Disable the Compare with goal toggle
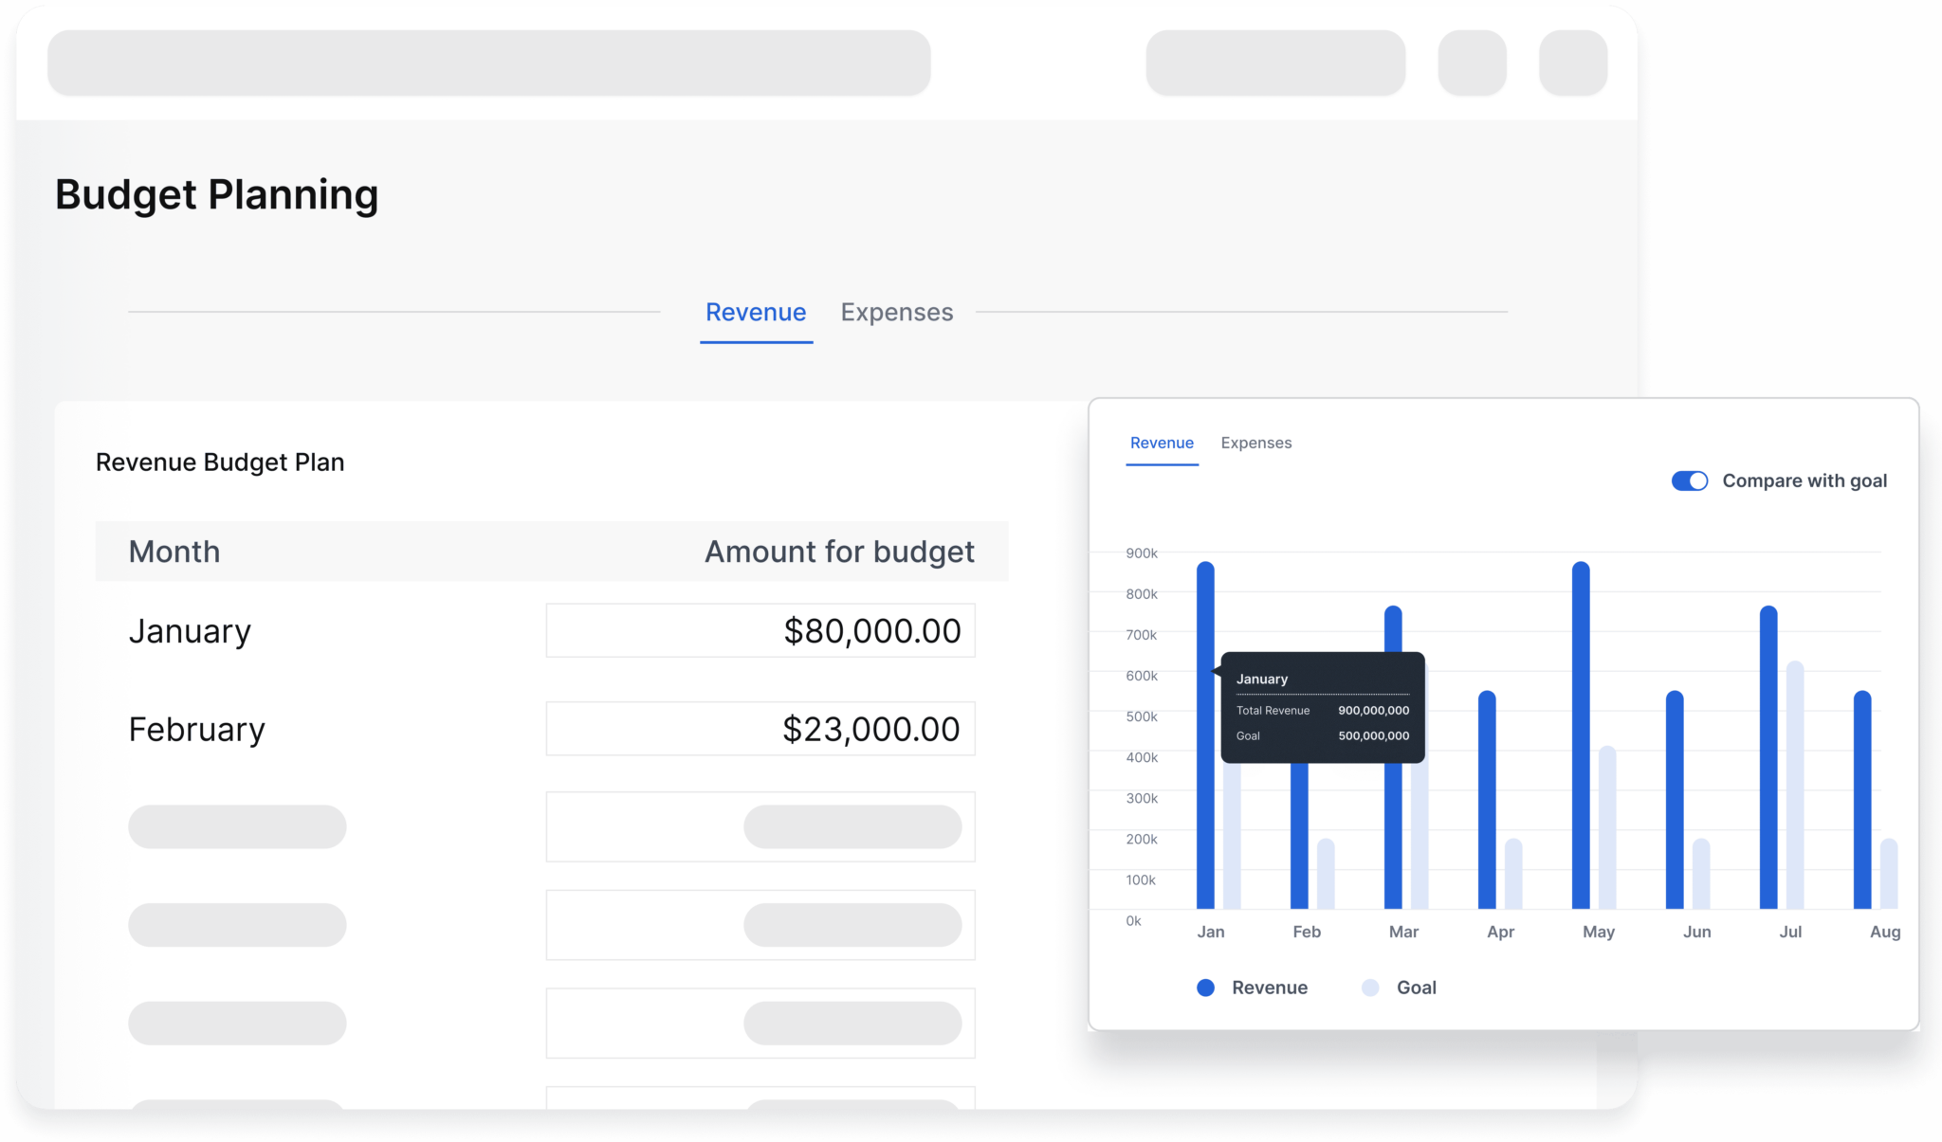1942x1142 pixels. [x=1689, y=480]
